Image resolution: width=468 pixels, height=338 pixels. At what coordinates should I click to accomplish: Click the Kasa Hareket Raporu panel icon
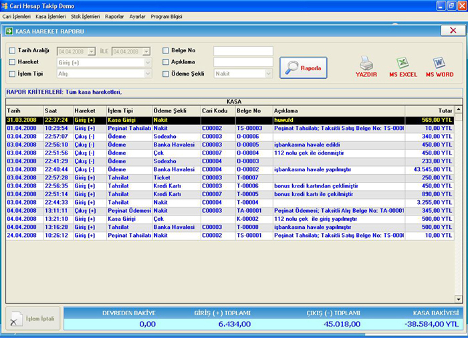[9, 31]
